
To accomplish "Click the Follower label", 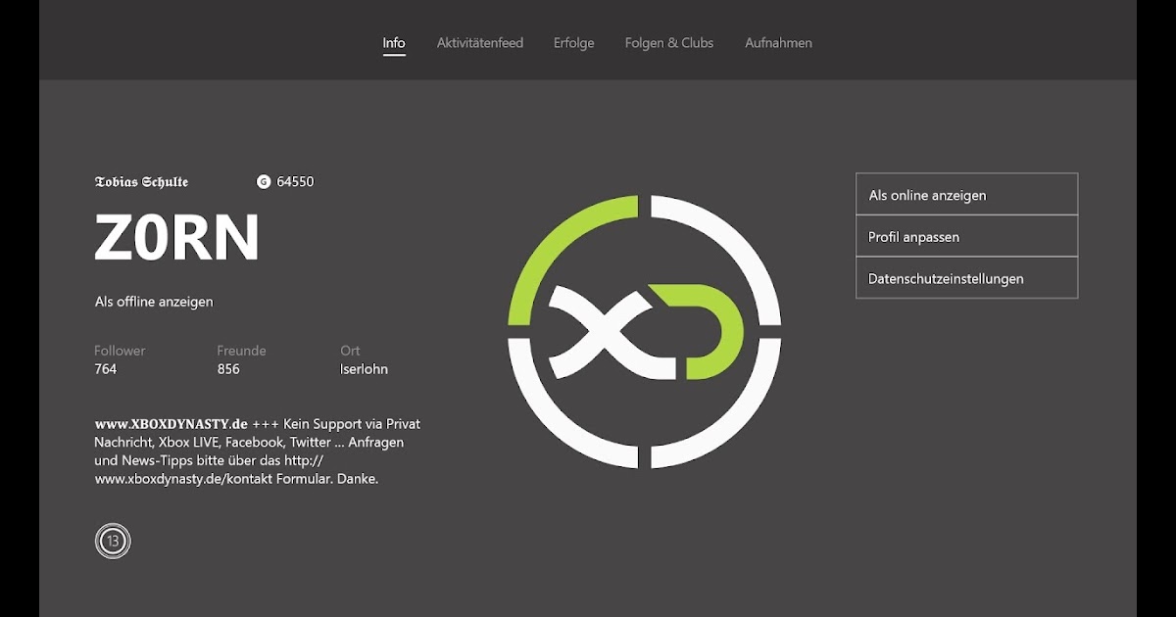I will tap(120, 351).
